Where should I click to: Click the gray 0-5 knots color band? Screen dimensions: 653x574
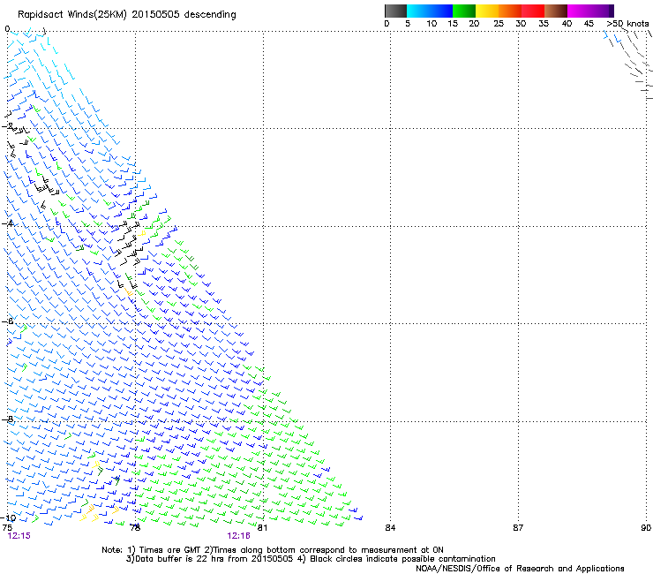point(395,11)
